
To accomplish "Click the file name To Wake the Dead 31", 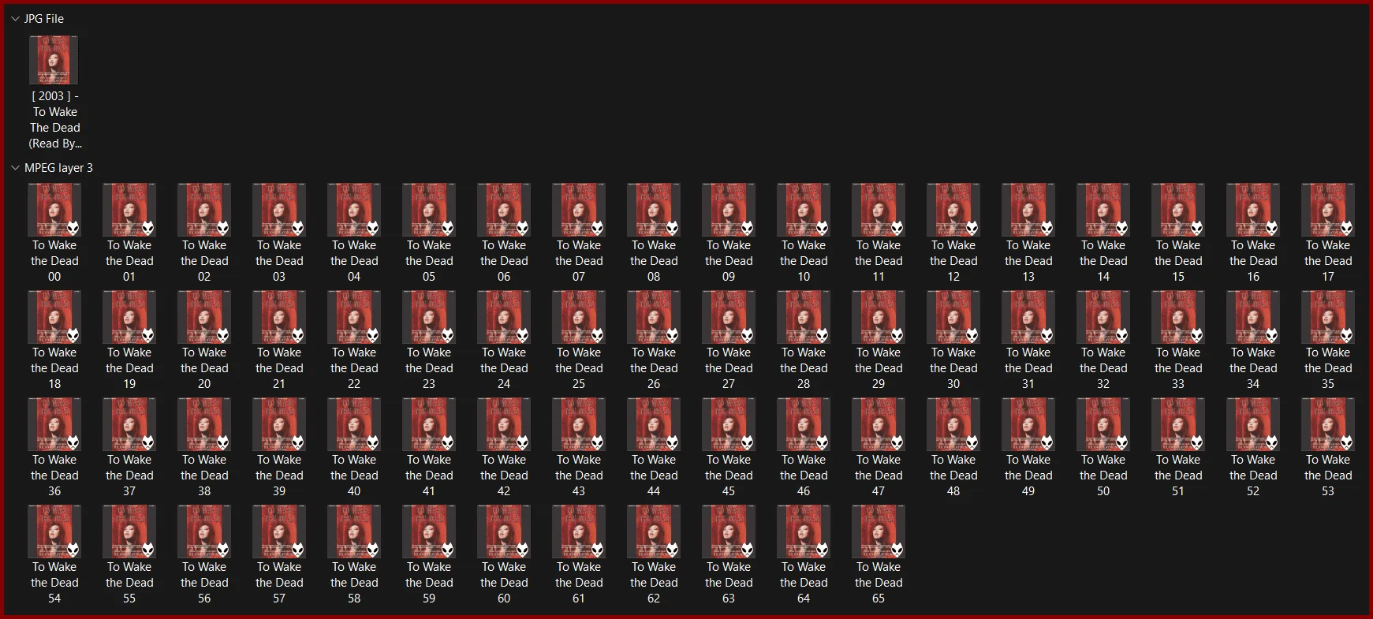I will (x=1028, y=368).
